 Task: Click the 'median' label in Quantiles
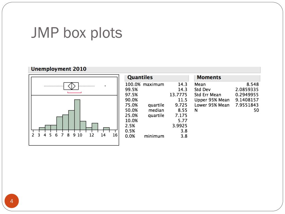[156, 110]
